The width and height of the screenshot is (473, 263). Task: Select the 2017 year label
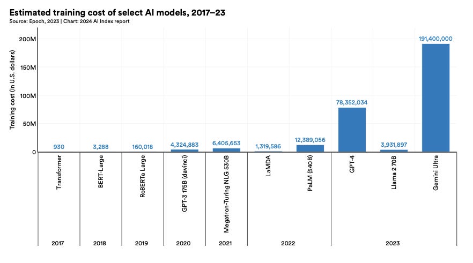point(59,243)
